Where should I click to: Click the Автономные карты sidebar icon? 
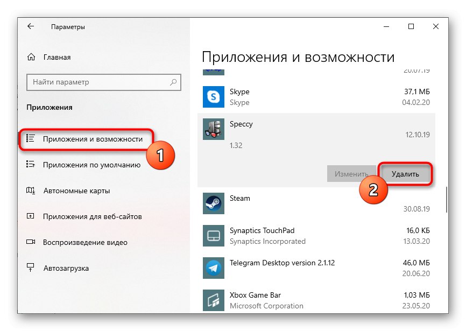coord(33,191)
